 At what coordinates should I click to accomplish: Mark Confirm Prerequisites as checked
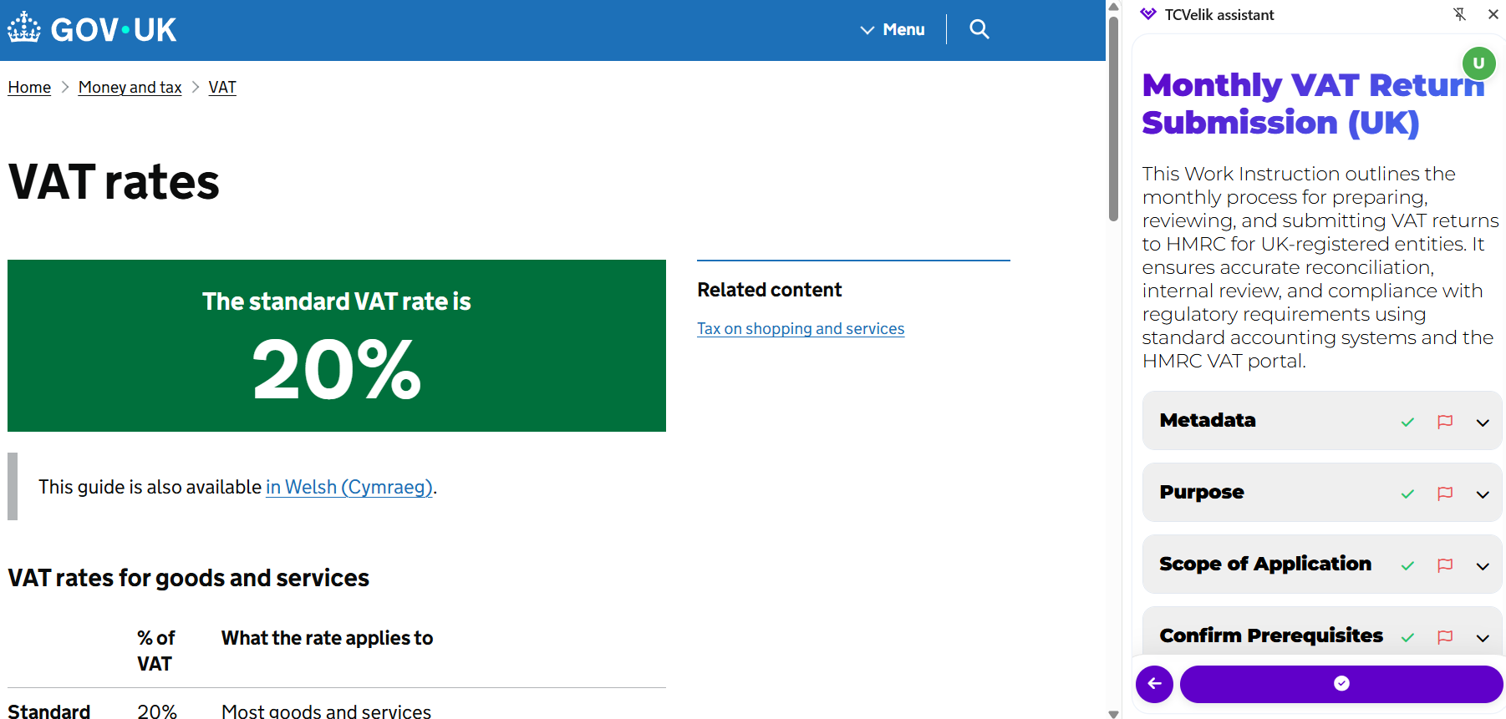[1407, 637]
